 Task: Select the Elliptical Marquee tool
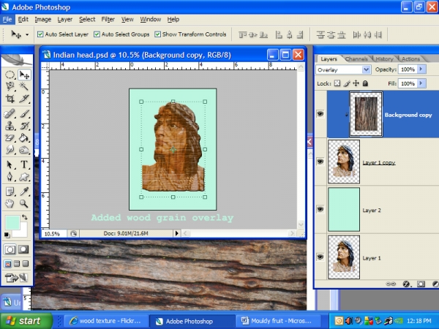coord(10,75)
